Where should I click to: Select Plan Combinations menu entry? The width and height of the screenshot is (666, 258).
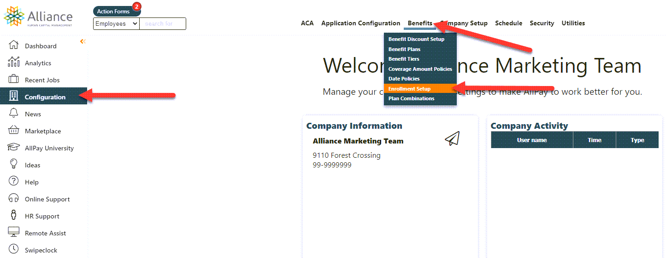[x=420, y=98]
